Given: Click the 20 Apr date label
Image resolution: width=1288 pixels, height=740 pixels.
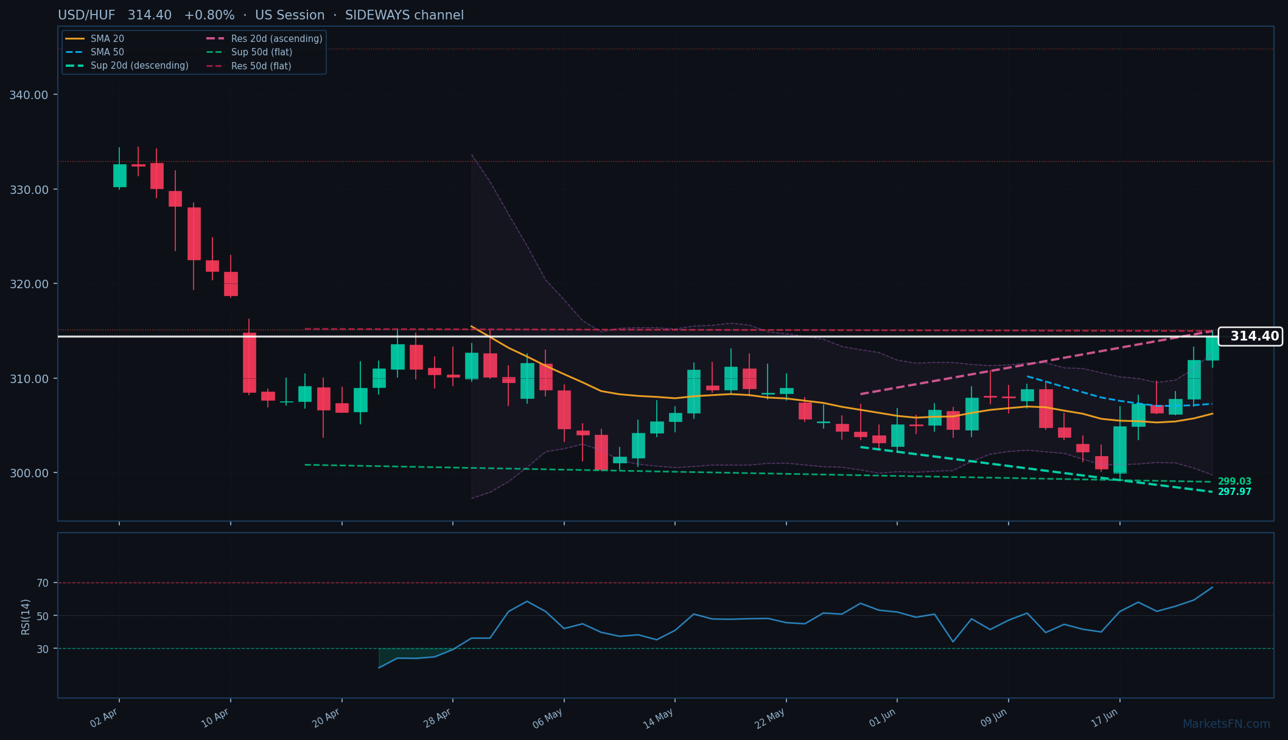Looking at the screenshot, I should click(x=326, y=718).
